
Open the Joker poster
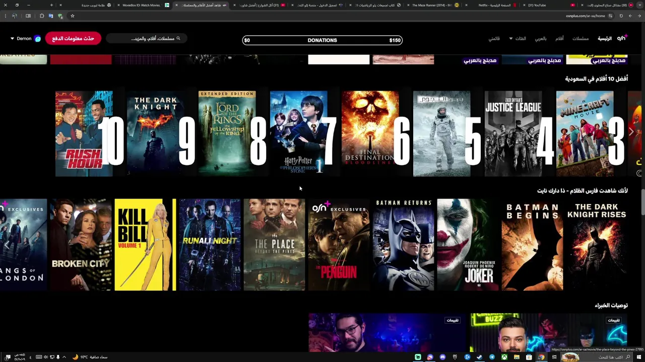pos(468,245)
